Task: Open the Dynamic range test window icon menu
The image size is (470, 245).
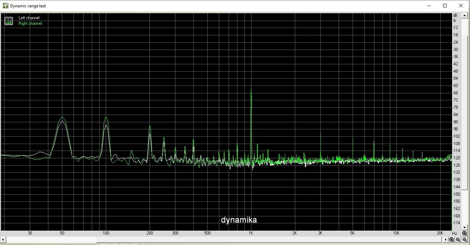Action: click(x=5, y=6)
